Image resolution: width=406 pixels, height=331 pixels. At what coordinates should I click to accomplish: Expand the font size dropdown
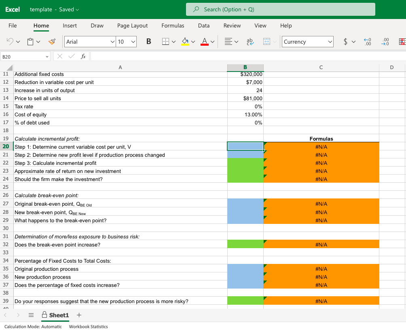(133, 42)
